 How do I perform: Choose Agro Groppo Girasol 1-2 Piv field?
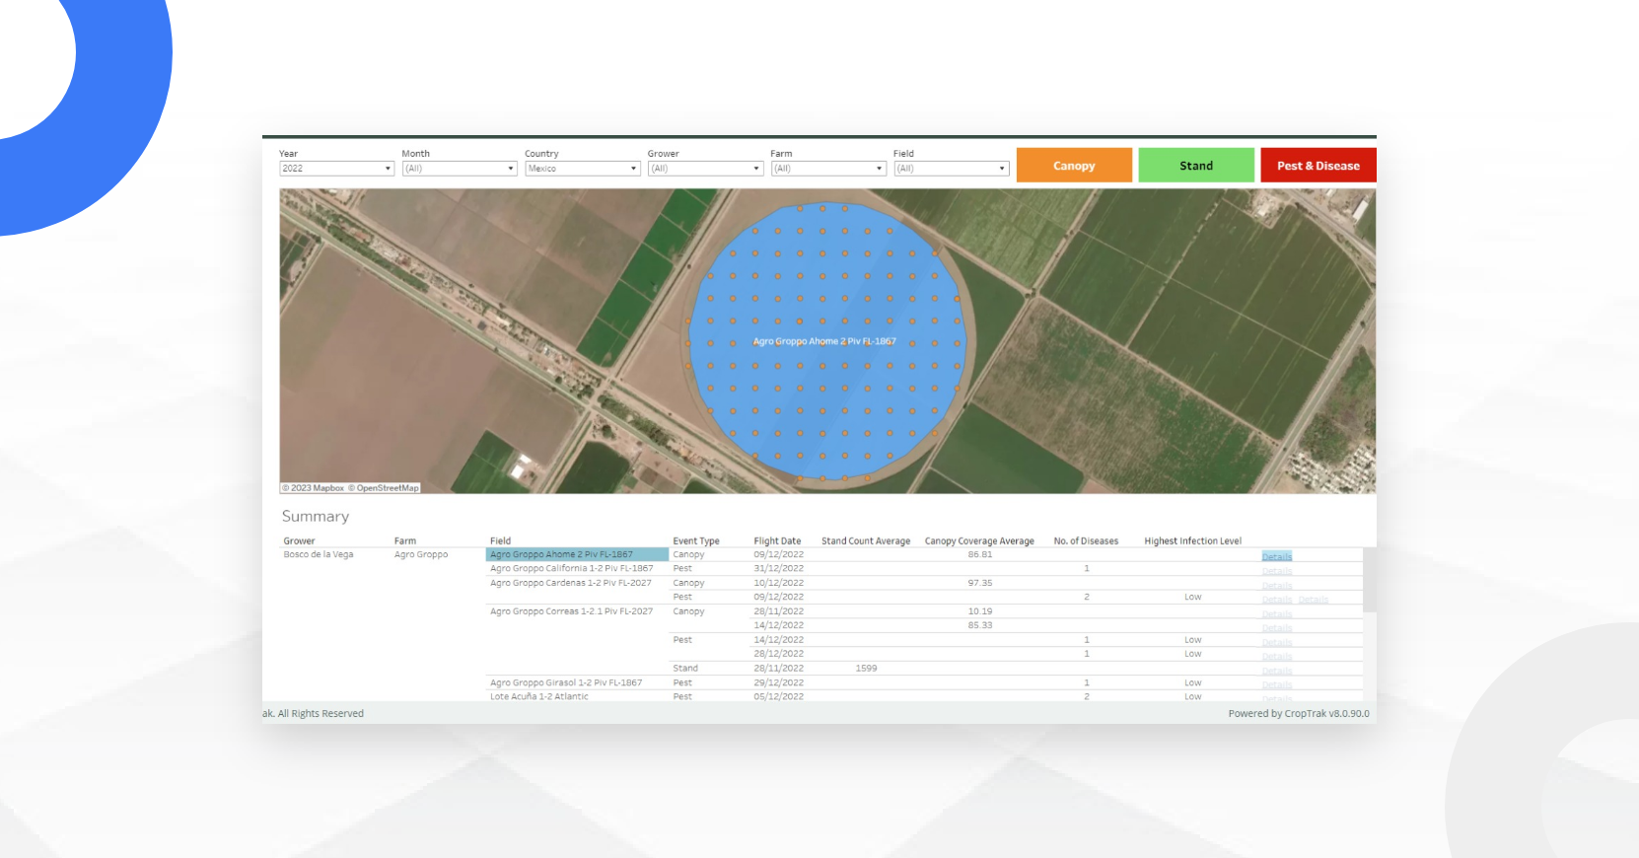(566, 682)
